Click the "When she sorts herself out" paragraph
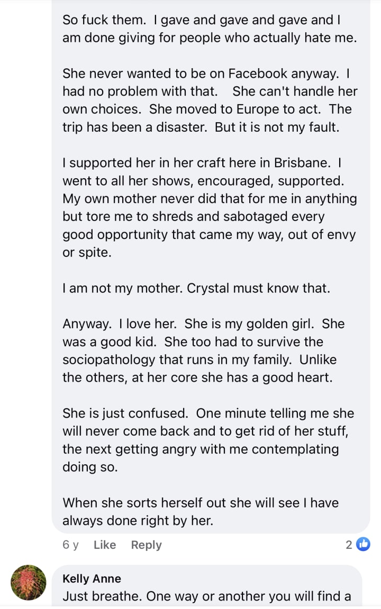The height and width of the screenshot is (609, 381). (x=200, y=511)
